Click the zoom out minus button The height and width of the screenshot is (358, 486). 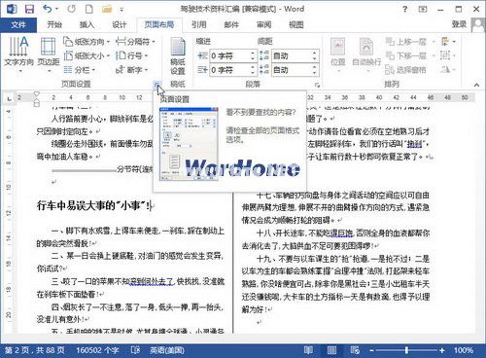(372, 350)
